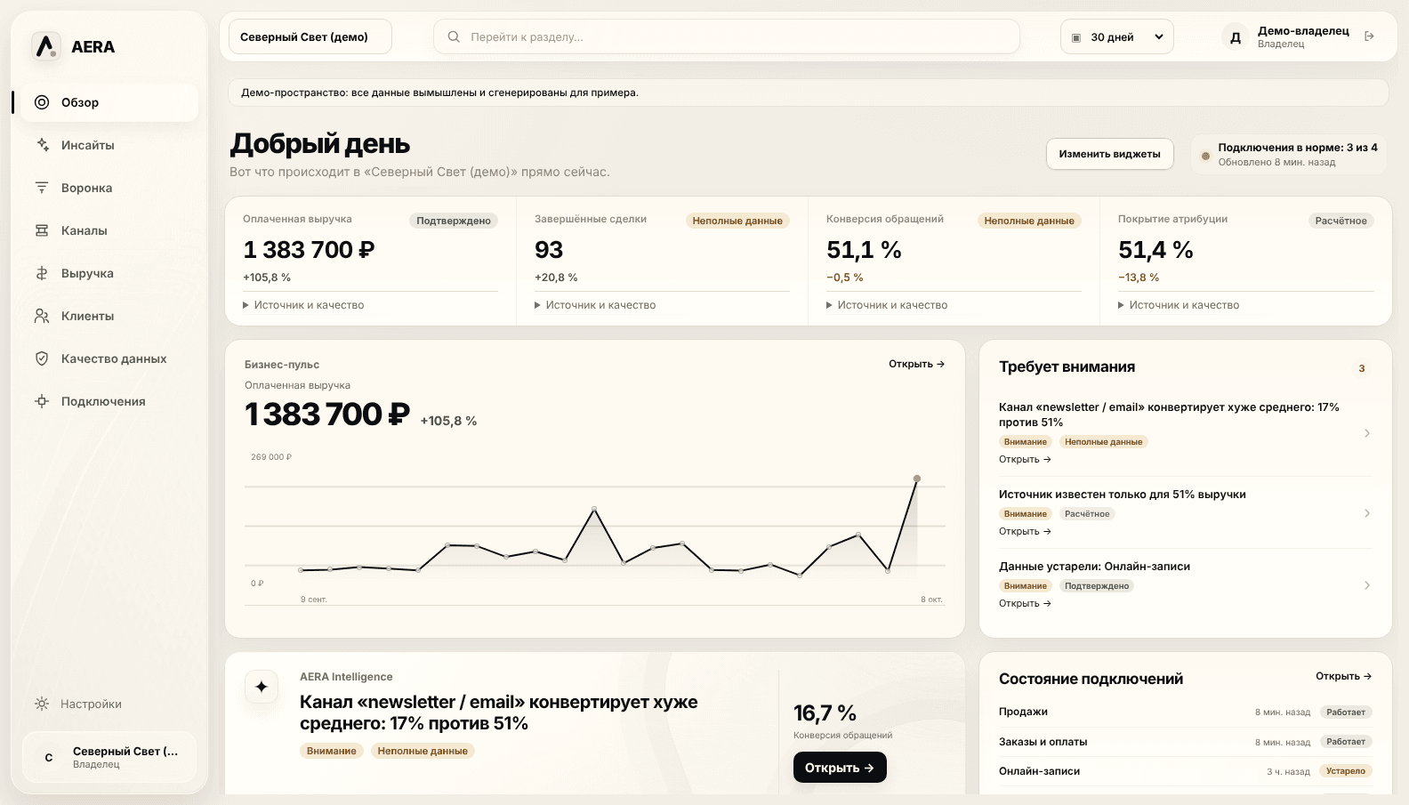Click chevron for newsletter / email alert

[x=1367, y=433]
